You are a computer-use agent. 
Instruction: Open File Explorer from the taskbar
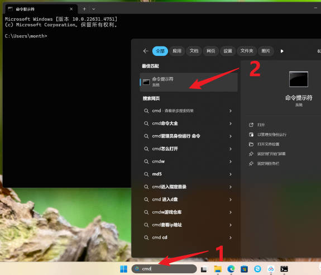pos(218,269)
